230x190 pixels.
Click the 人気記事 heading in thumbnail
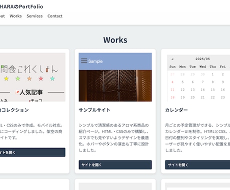point(31,92)
